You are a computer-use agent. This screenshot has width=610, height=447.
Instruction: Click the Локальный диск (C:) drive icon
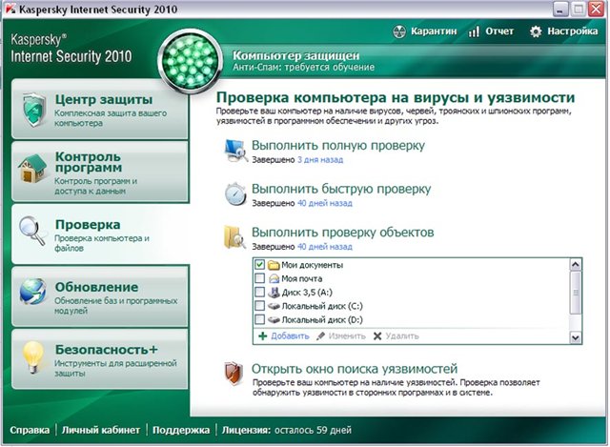pos(274,306)
